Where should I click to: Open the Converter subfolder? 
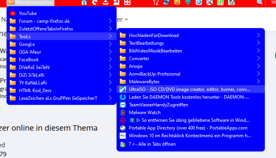coord(191,58)
